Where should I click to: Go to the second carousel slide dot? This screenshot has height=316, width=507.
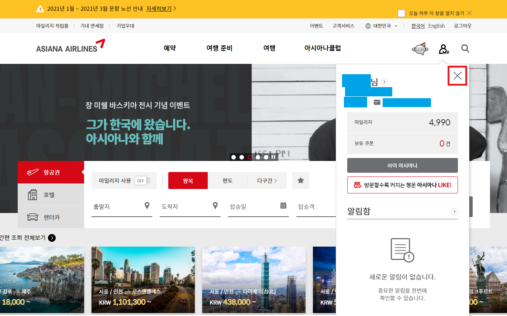pos(242,157)
